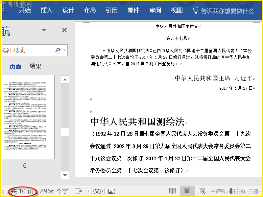Image resolution: width=263 pixels, height=197 pixels.
Task: Switch to the 页面 navigation tab
Action: tap(15, 66)
